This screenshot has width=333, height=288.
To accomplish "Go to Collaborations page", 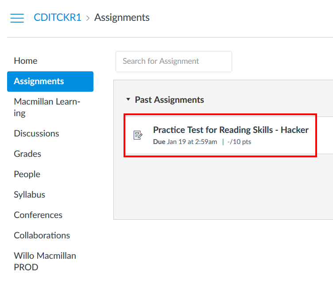I will pyautogui.click(x=42, y=235).
